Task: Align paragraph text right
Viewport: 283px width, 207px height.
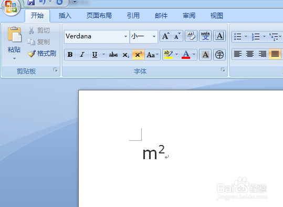Action: 262,54
